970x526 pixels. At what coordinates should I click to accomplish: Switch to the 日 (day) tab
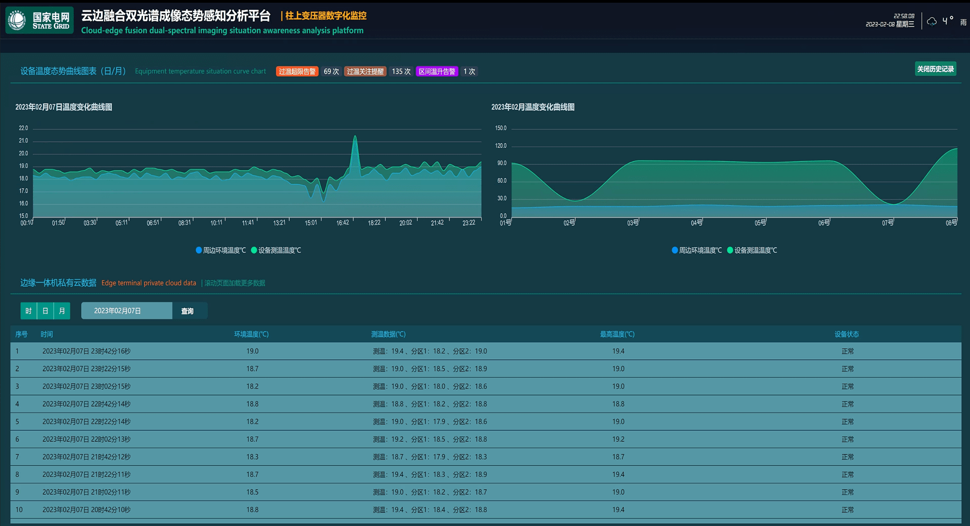pyautogui.click(x=45, y=311)
